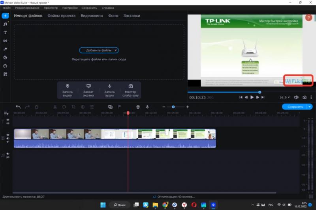Open the Titles (T) tool in sidebar
This screenshot has width=316, height=210.
tap(5, 32)
